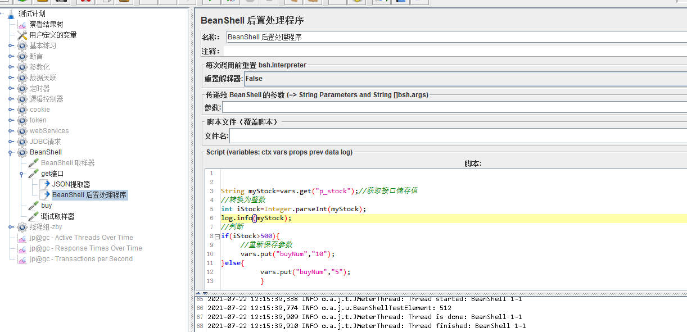Click the gear icon of 数据关联 thread group

pyautogui.click(x=22, y=78)
